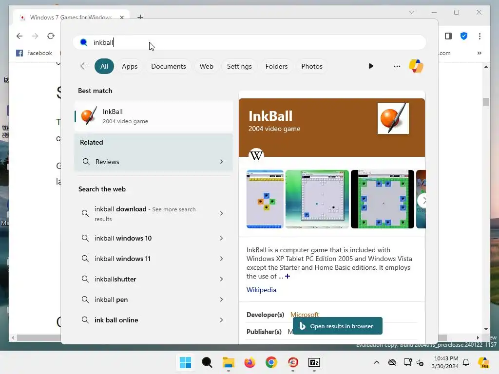499x374 pixels.
Task: Click the search text field containing inkball
Action: (x=249, y=42)
